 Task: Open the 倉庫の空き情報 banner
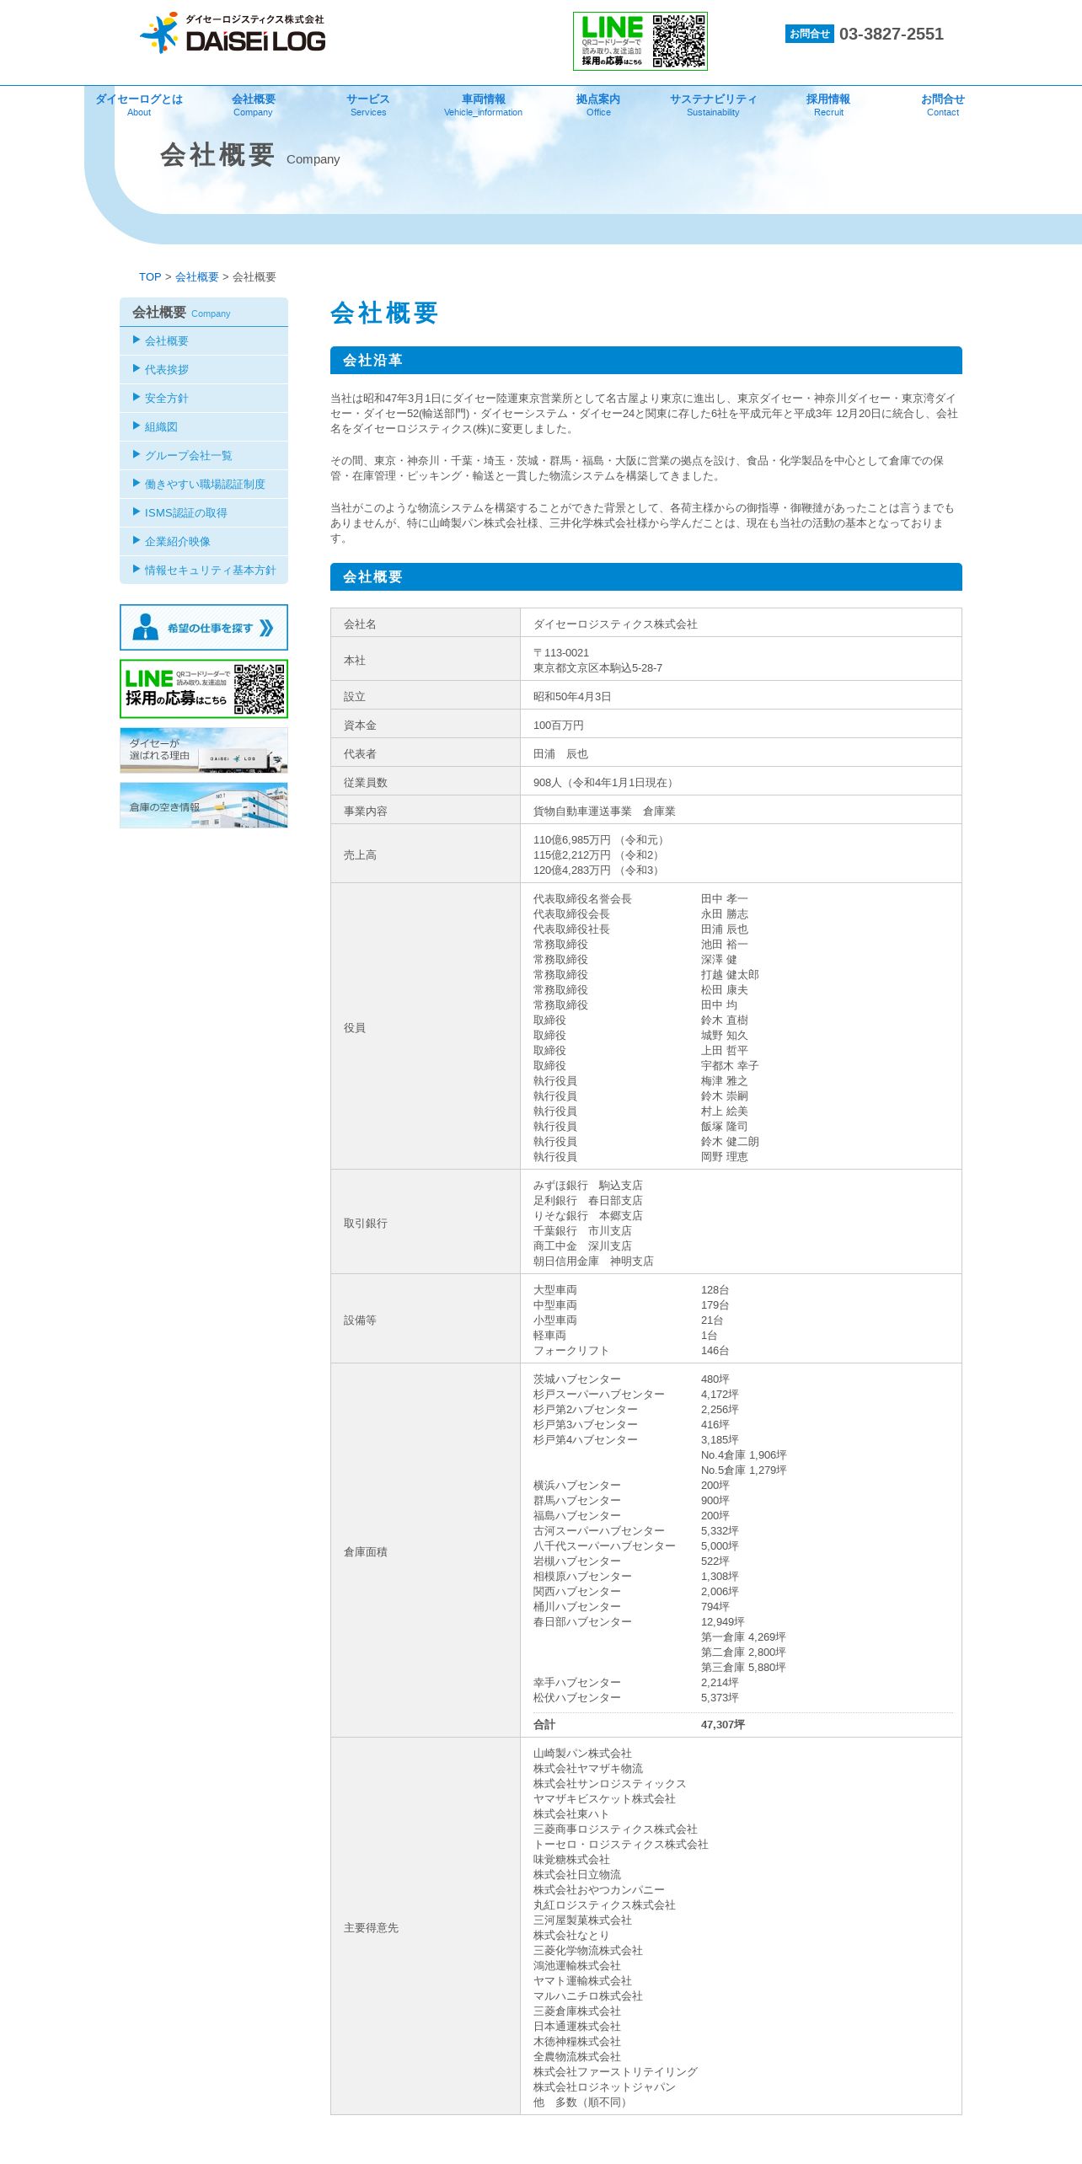pos(204,806)
